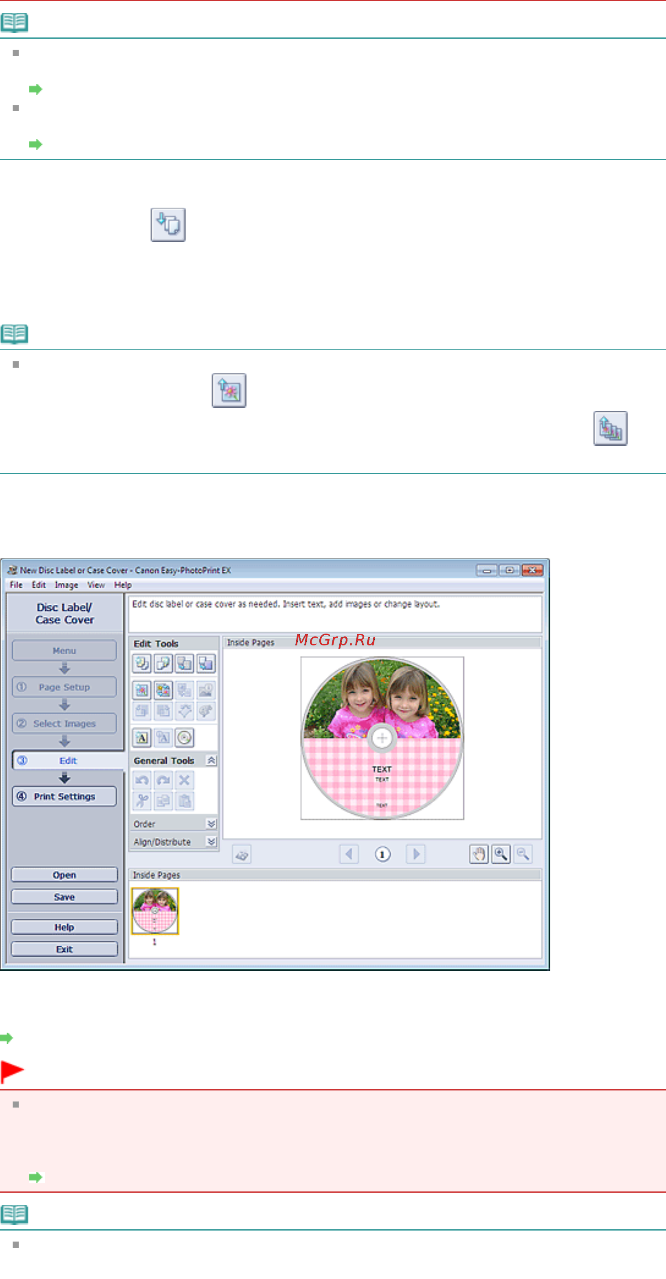Expand the Order section
666x1279 pixels.
tap(211, 824)
